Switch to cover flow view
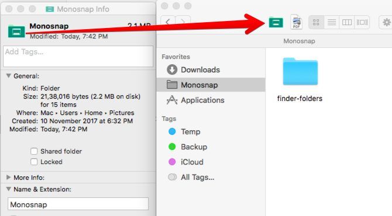This screenshot has width=392, height=216. point(362,22)
